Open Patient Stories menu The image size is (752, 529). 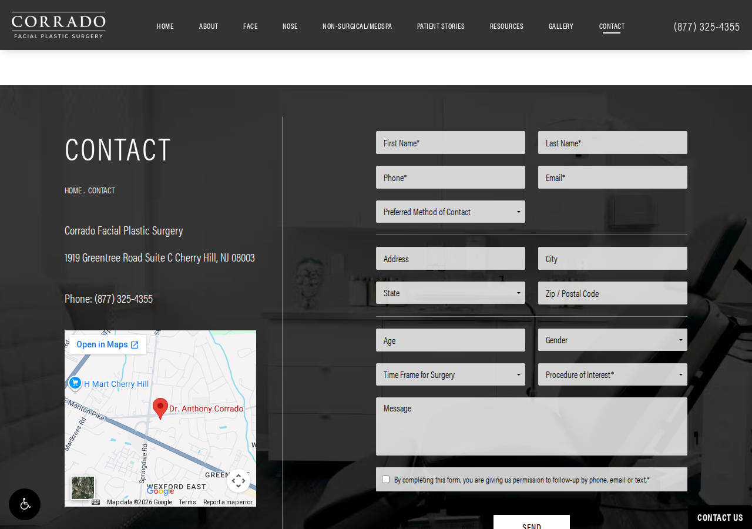(441, 26)
